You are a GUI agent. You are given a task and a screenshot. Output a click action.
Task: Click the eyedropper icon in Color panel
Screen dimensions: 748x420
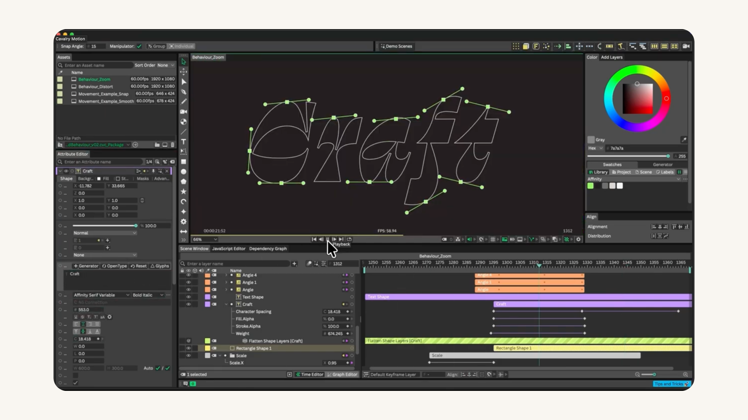[x=684, y=140]
